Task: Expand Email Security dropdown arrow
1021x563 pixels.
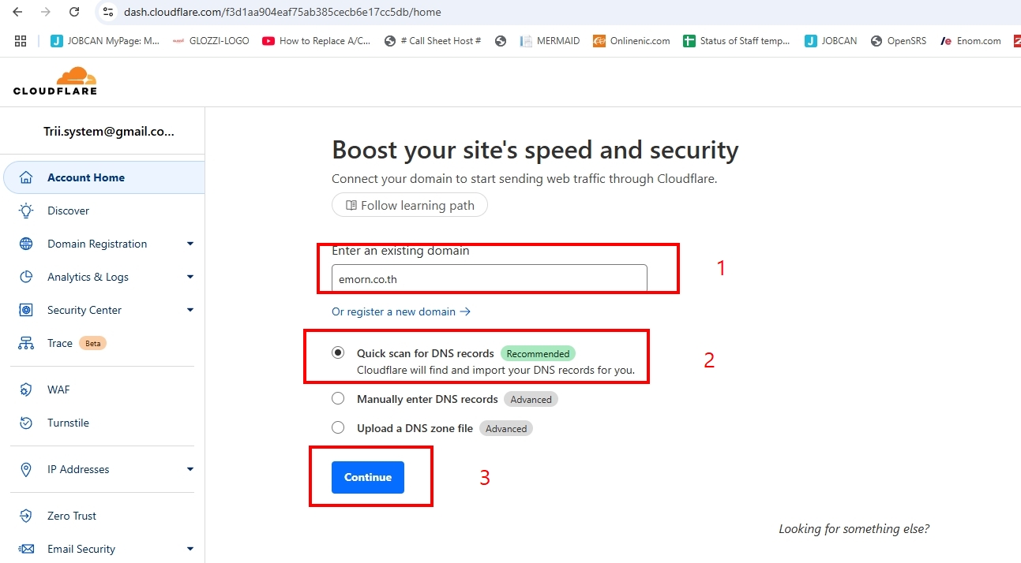Action: 190,549
